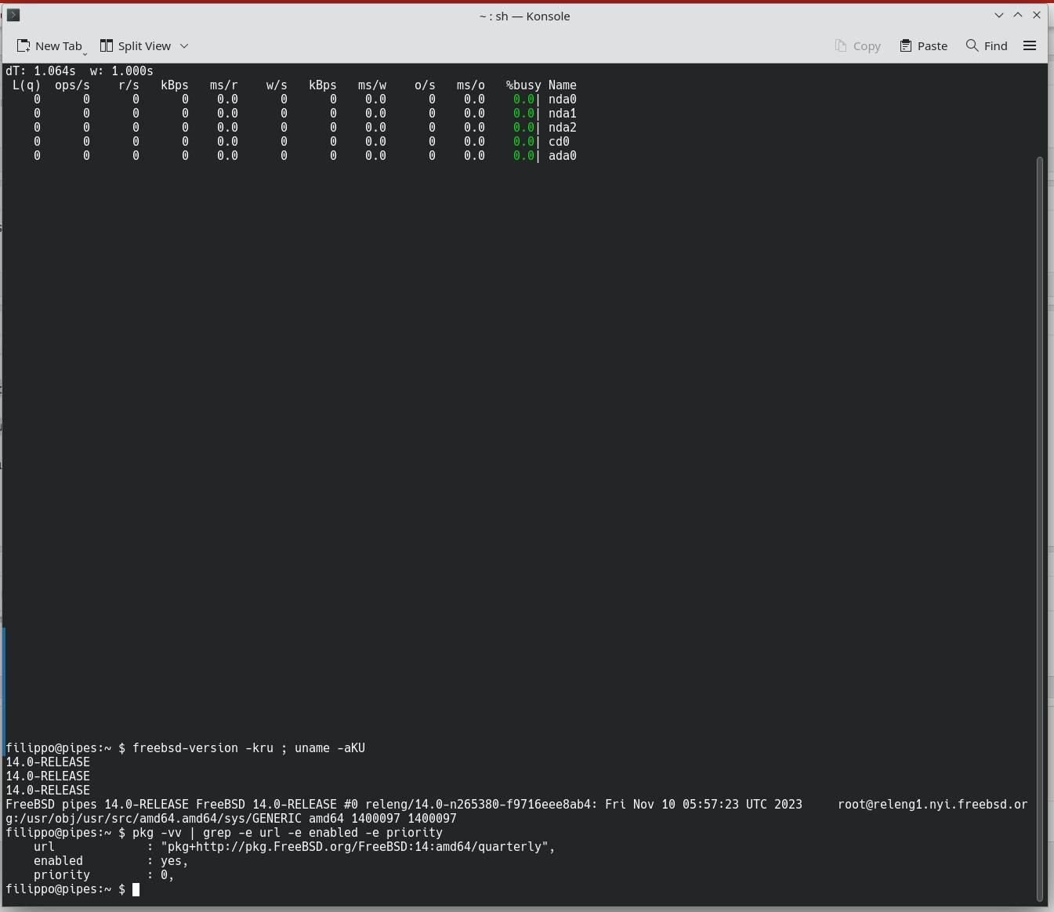Viewport: 1054px width, 912px height.
Task: Expand the New Tab profile dropdown arrow
Action: point(85,52)
